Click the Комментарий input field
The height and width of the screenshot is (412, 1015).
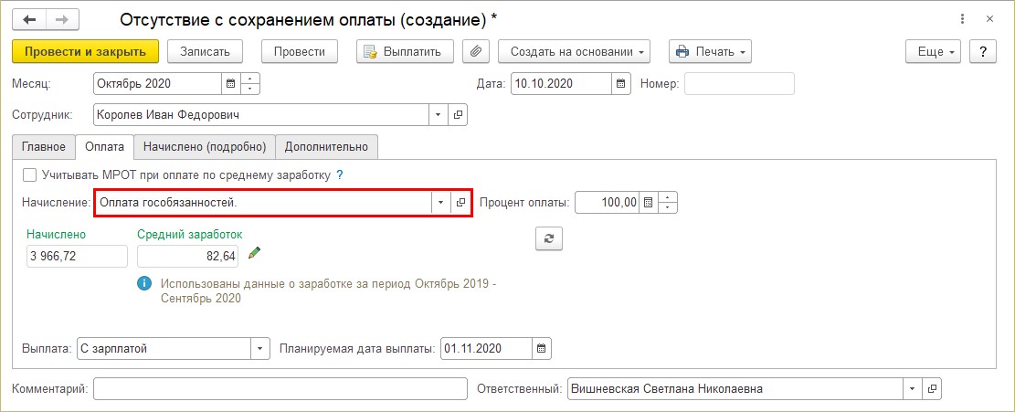tap(280, 389)
